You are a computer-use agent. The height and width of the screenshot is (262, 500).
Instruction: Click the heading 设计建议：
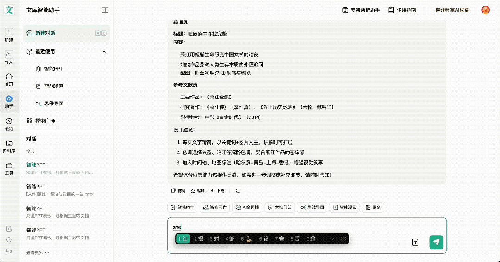pyautogui.click(x=184, y=130)
